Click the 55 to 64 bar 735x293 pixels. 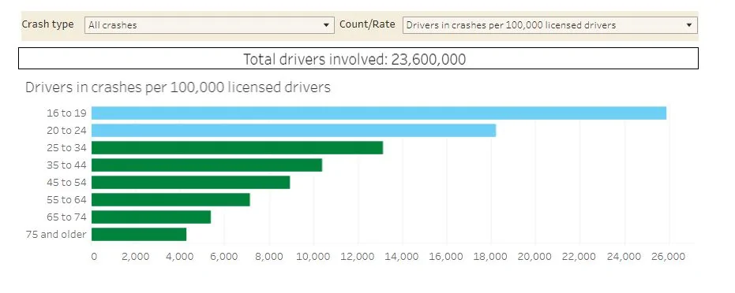pos(171,199)
